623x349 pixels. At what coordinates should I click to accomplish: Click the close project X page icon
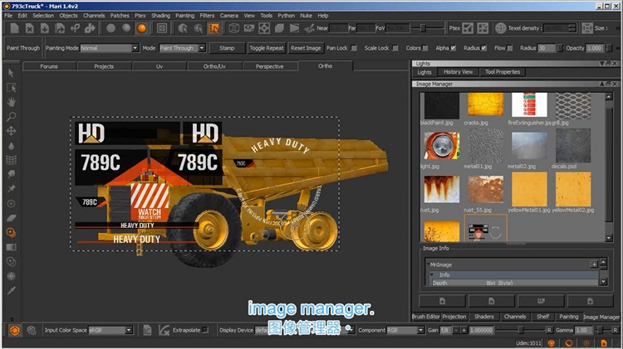[x=29, y=28]
